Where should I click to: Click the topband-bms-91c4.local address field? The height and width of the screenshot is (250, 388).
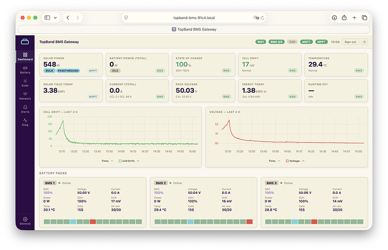pyautogui.click(x=194, y=18)
